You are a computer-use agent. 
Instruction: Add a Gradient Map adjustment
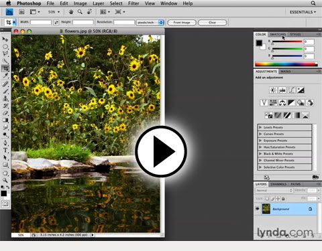tap(297, 115)
